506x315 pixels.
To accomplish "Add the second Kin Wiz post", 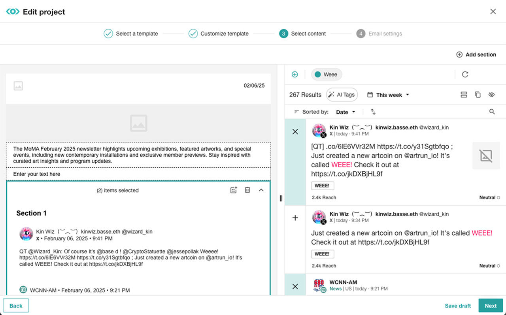I will pos(295,218).
